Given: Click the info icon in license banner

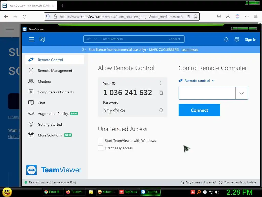Looking at the screenshot, I should [x=84, y=50].
